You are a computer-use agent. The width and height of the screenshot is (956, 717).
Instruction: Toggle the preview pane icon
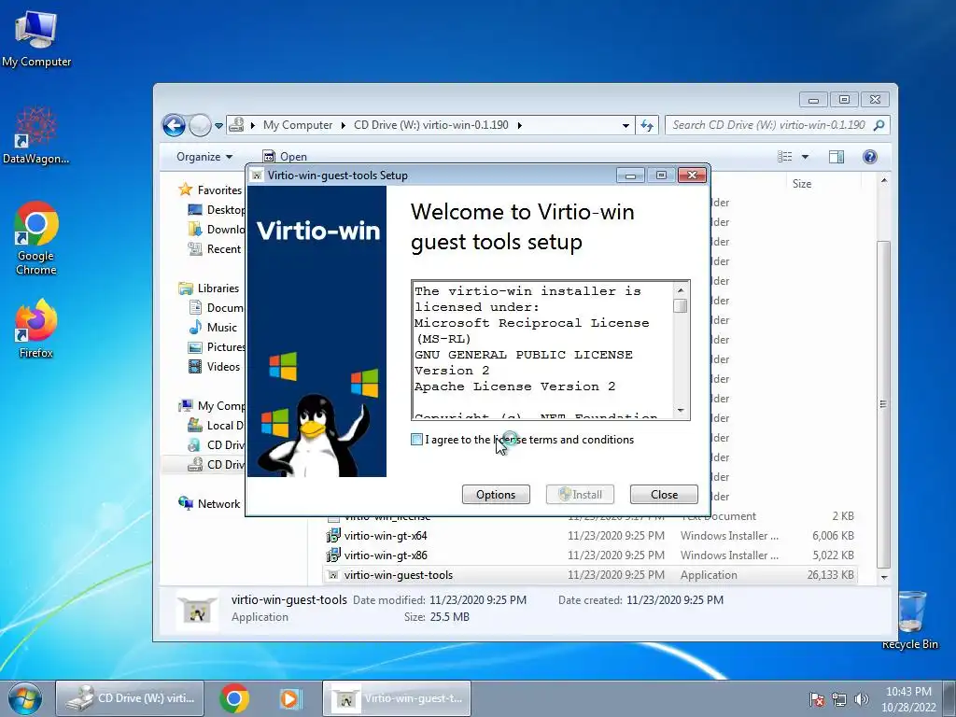coord(836,157)
